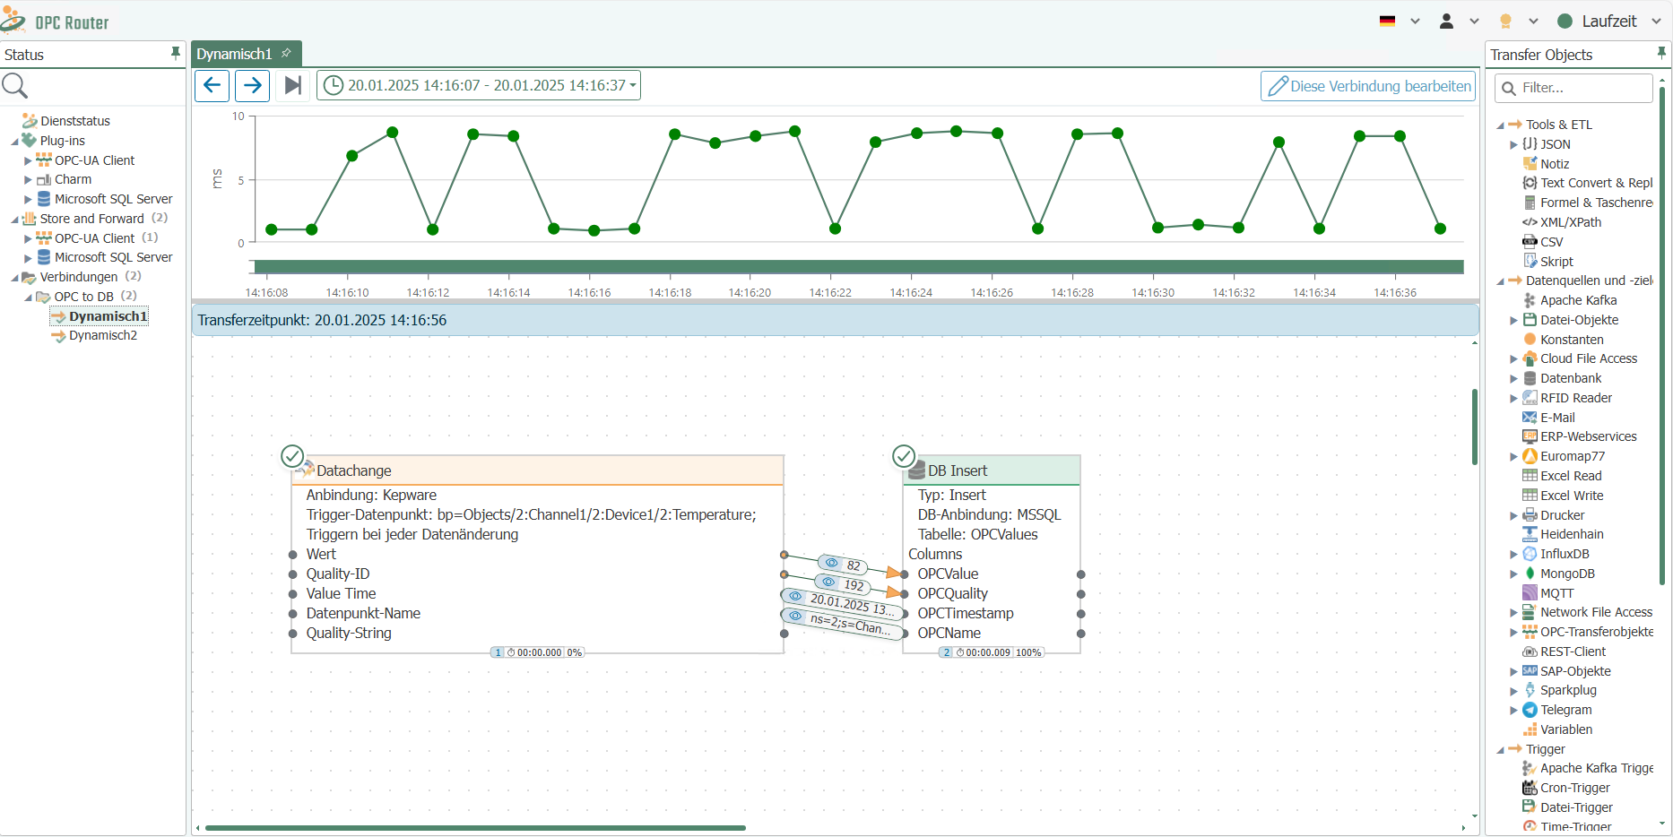Expand the OPC-UA Client plug-in node
This screenshot has height=837, width=1673.
pos(28,160)
